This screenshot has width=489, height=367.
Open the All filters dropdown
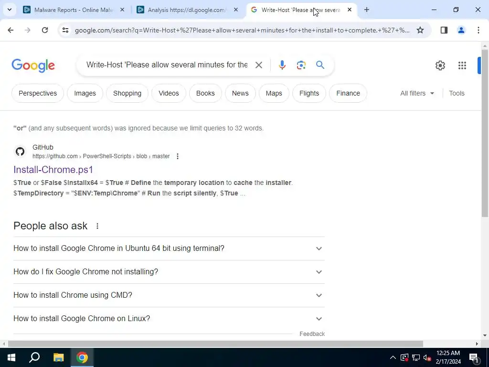pyautogui.click(x=417, y=93)
